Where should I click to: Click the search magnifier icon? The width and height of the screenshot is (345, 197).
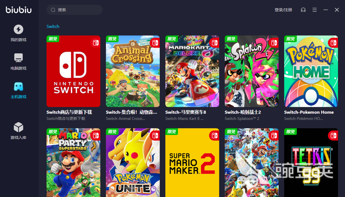click(x=53, y=10)
